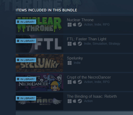This screenshot has height=115, width=133.
Task: Click the Windows icon under Nuclear Throne
Action: pyautogui.click(x=69, y=25)
